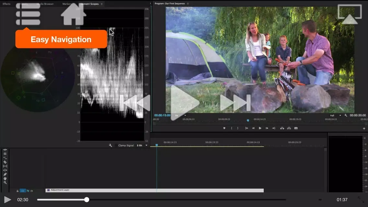The height and width of the screenshot is (207, 368).
Task: Switch to the Effects tab
Action: point(6,4)
